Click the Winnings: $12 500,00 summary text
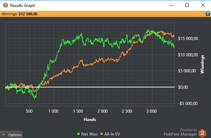This screenshot has width=211, height=138. click(19, 14)
